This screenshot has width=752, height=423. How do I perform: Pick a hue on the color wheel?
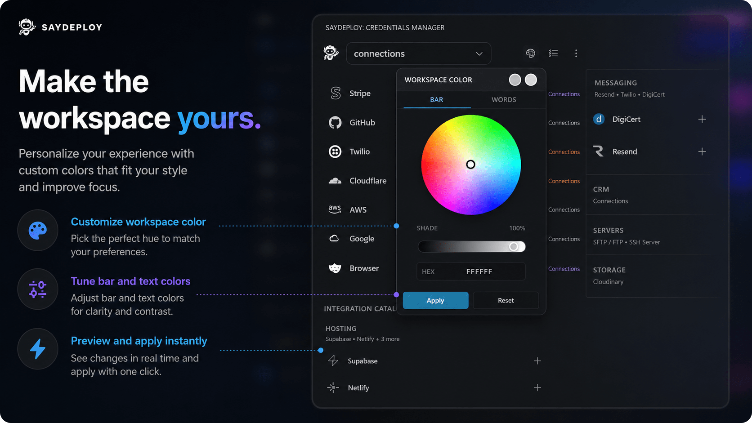pyautogui.click(x=471, y=165)
